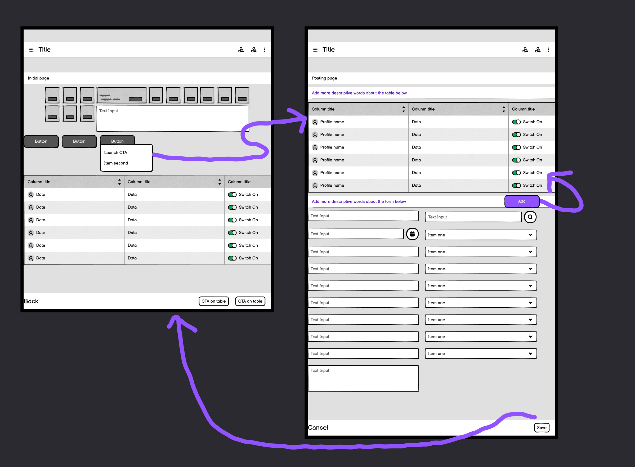Click the search icon beside the text input
Image resolution: width=635 pixels, height=467 pixels.
530,217
